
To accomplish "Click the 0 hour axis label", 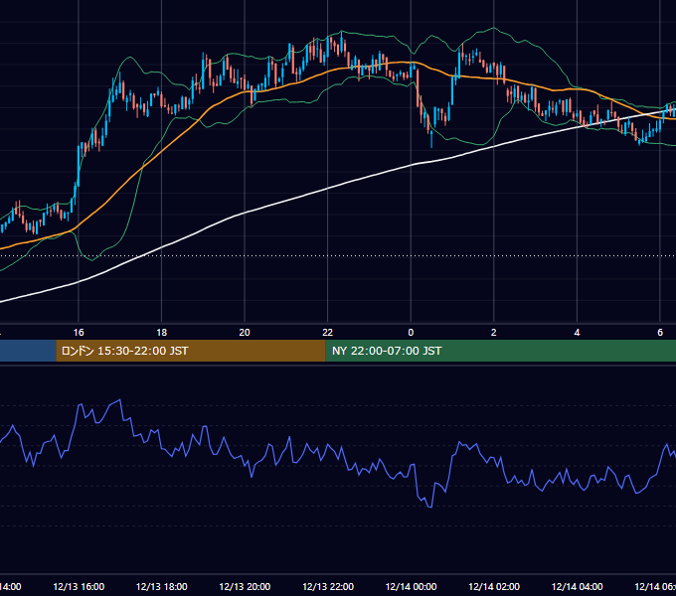I will coord(411,333).
